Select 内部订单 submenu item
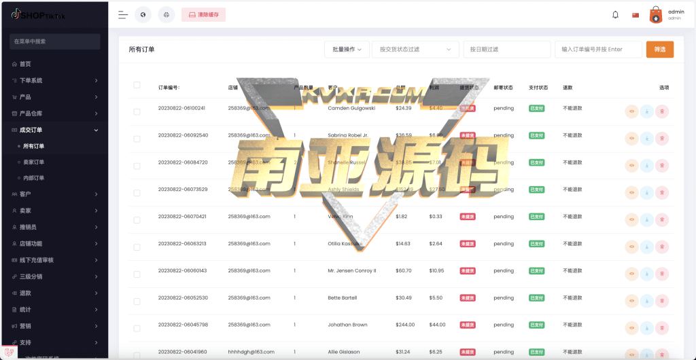The width and height of the screenshot is (696, 360). click(54, 178)
